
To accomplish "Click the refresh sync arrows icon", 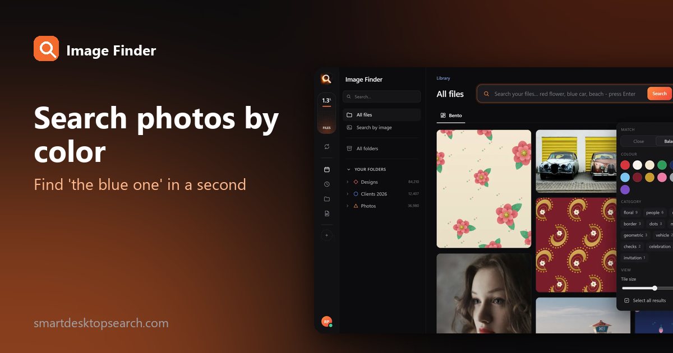I will pyautogui.click(x=326, y=147).
